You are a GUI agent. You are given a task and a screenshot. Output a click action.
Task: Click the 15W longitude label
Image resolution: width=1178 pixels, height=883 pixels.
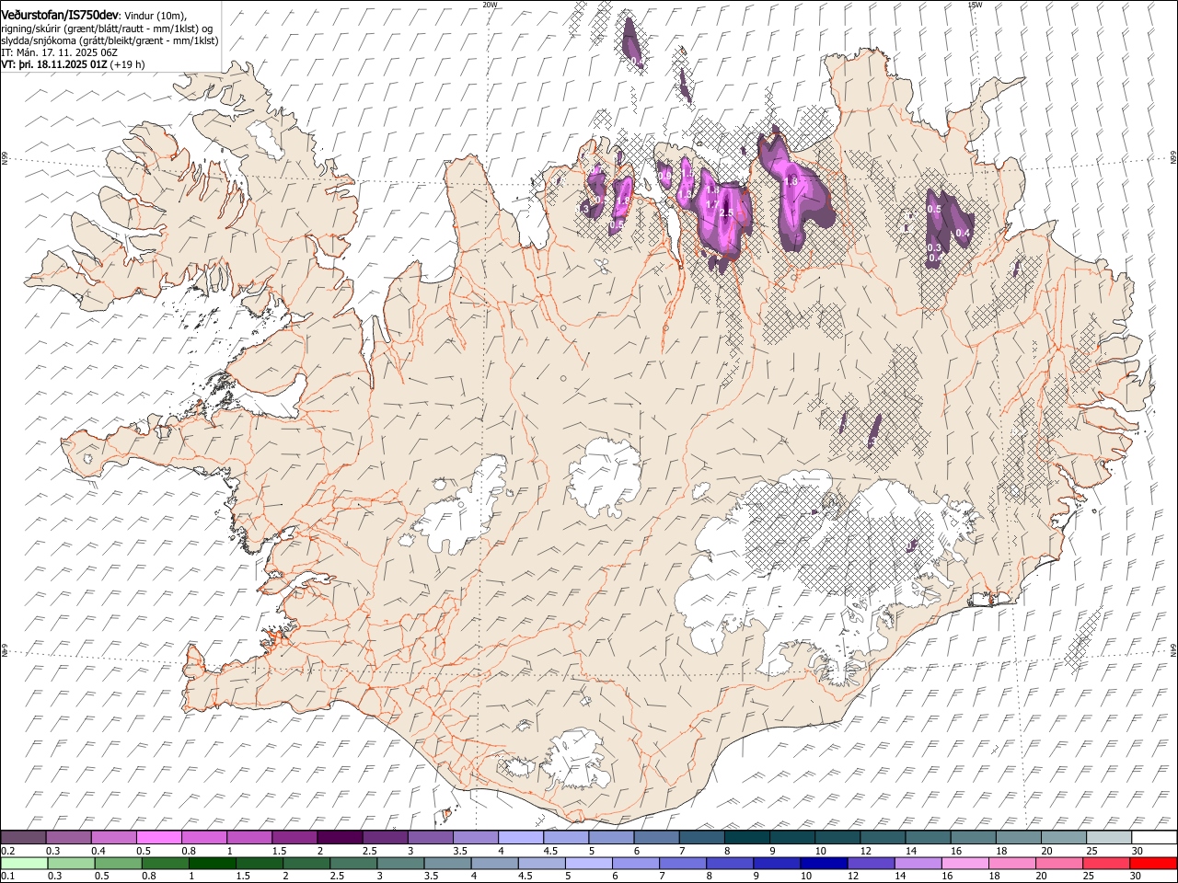975,5
